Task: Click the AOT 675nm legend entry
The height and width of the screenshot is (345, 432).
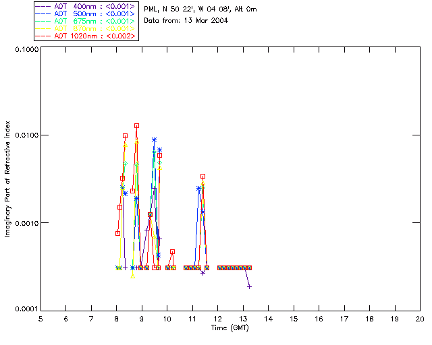Action: (x=86, y=21)
